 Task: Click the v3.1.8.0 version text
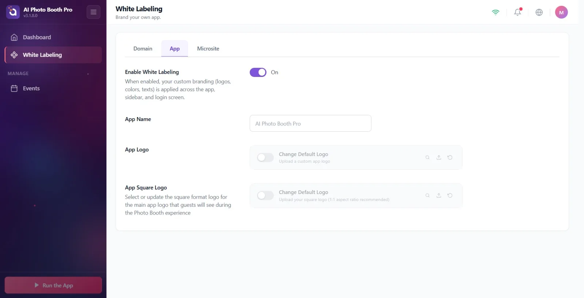pyautogui.click(x=30, y=16)
